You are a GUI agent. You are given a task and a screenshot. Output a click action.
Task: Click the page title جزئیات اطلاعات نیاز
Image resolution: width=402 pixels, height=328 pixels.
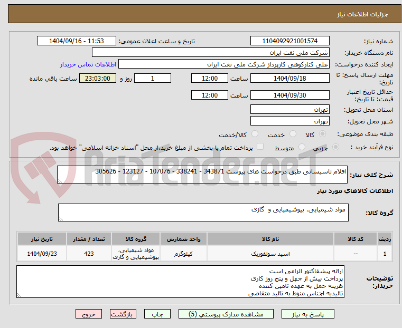point(362,14)
